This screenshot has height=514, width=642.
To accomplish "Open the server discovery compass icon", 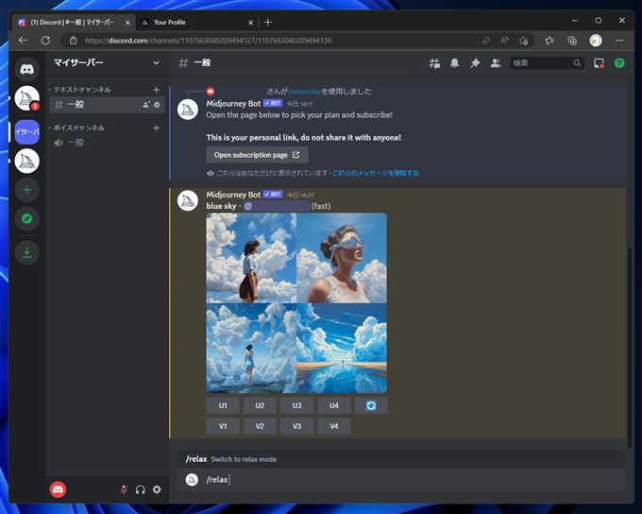I will pyautogui.click(x=27, y=219).
